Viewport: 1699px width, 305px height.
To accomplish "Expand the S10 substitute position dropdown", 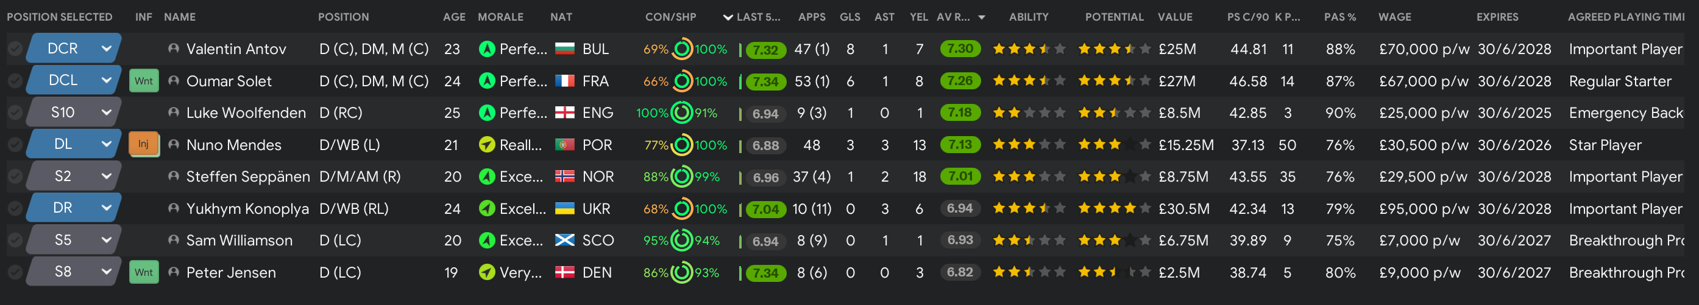I will click(106, 112).
